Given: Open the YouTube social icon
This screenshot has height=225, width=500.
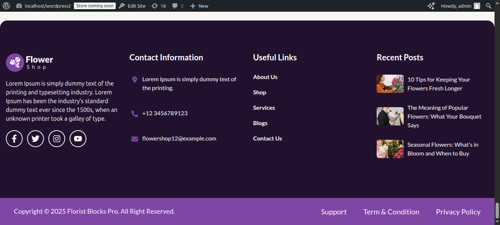Looking at the screenshot, I should 78,139.
